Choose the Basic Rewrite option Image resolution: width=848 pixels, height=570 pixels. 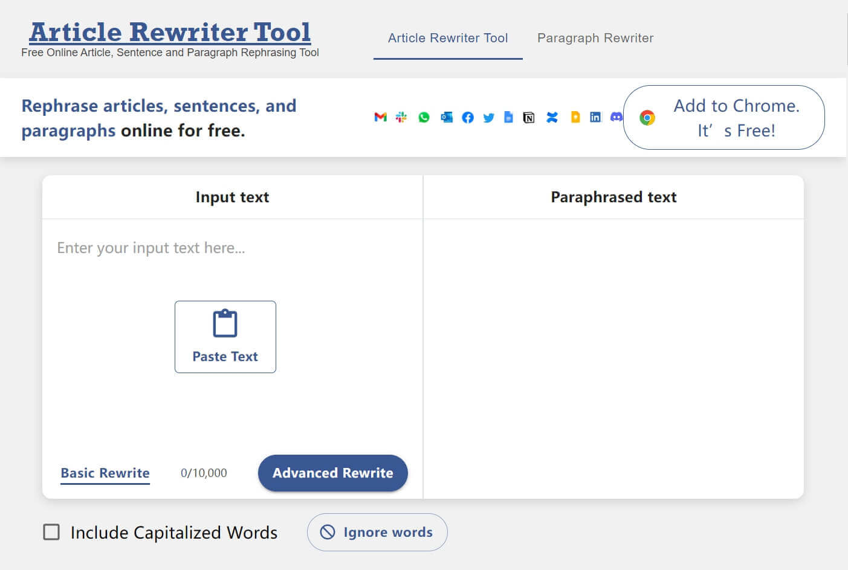(x=105, y=473)
